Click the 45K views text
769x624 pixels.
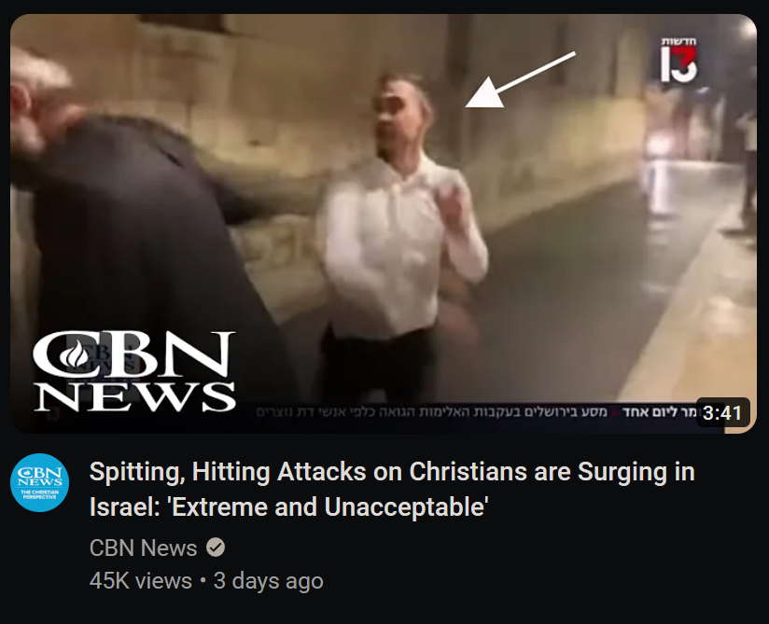click(141, 581)
